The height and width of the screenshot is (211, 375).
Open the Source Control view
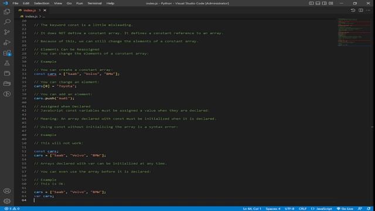[x=7, y=32]
